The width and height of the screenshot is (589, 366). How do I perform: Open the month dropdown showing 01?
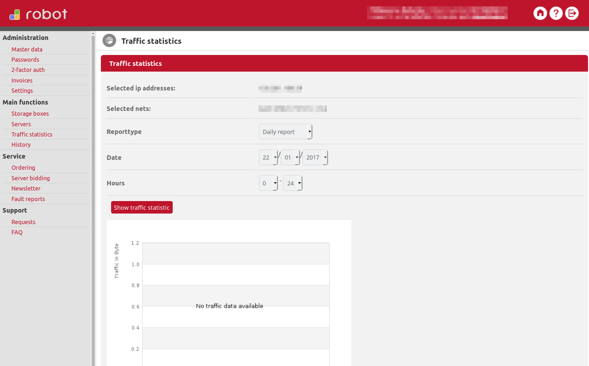pos(290,157)
